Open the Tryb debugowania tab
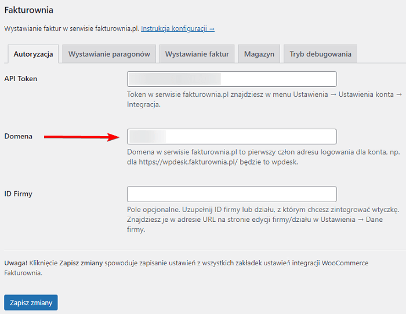The width and height of the screenshot is (406, 314). (x=320, y=54)
